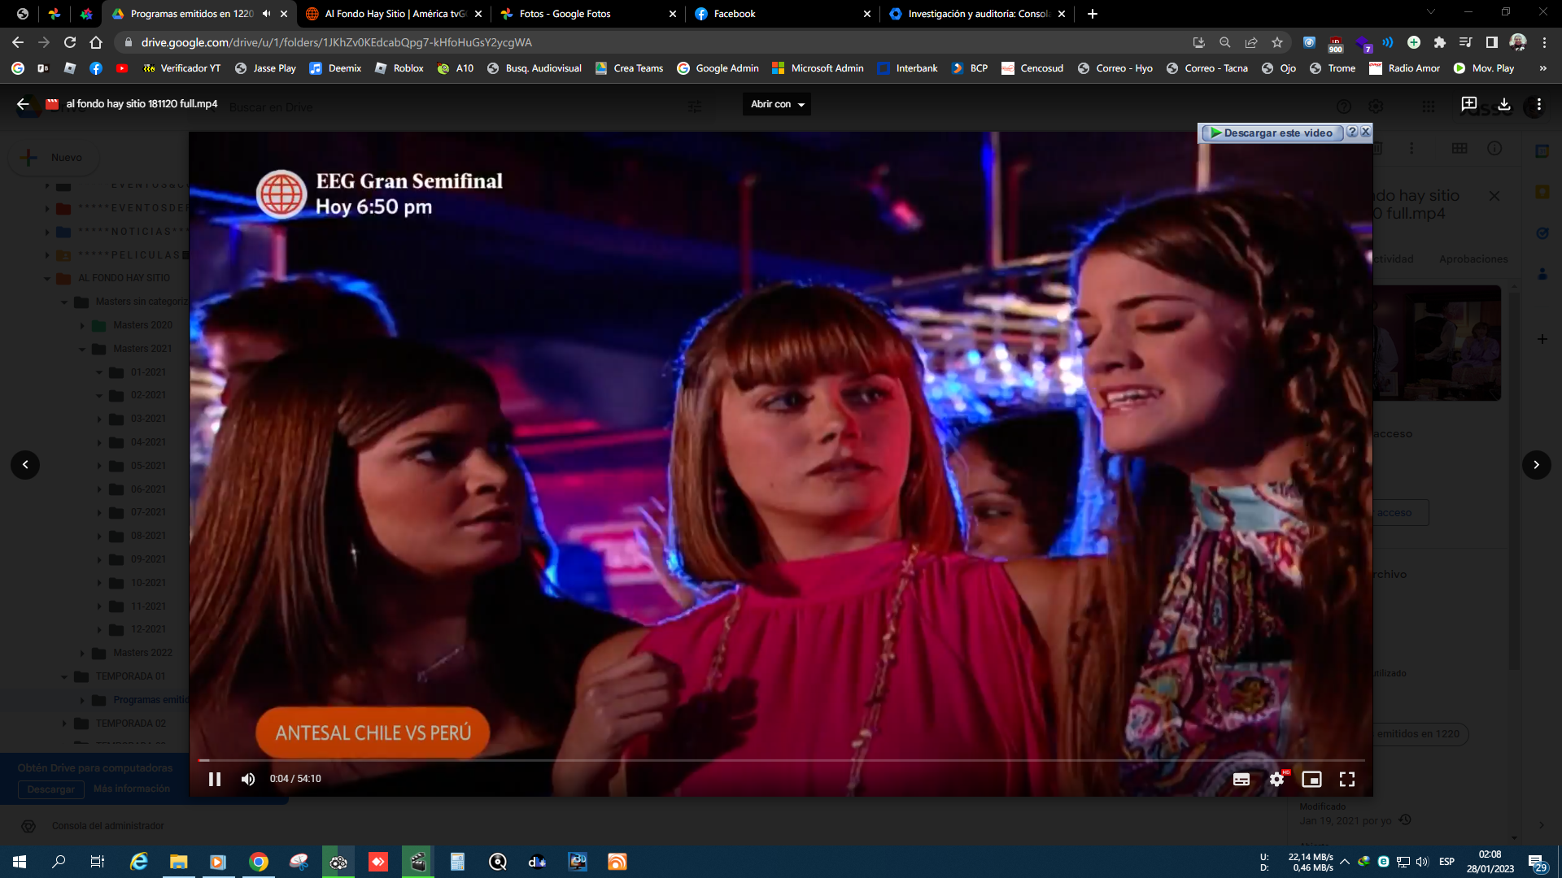Open add comment in preview toolbar
Screen dimensions: 1562x878
[1469, 104]
